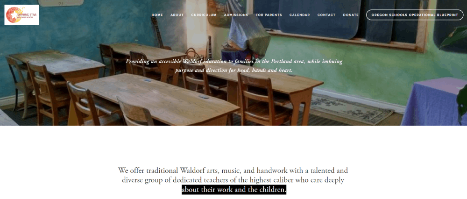467x199 pixels.
Task: Open the Contact page link
Action: tap(326, 15)
